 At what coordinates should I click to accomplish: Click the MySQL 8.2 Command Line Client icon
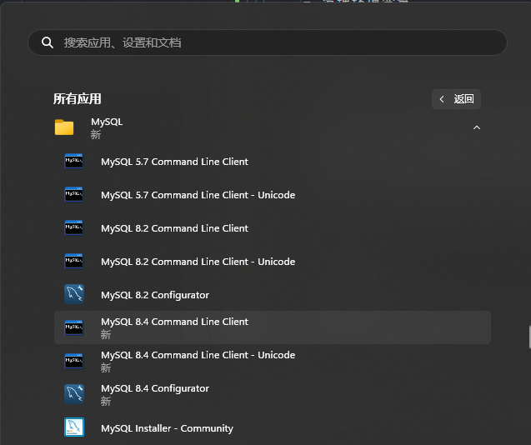(74, 228)
